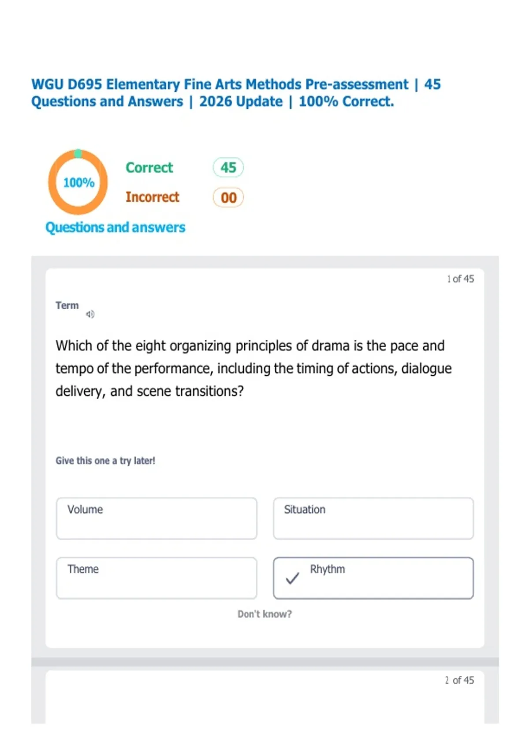Click the correct count badge showing 45
Screen dimensions: 529x750
[x=228, y=168]
